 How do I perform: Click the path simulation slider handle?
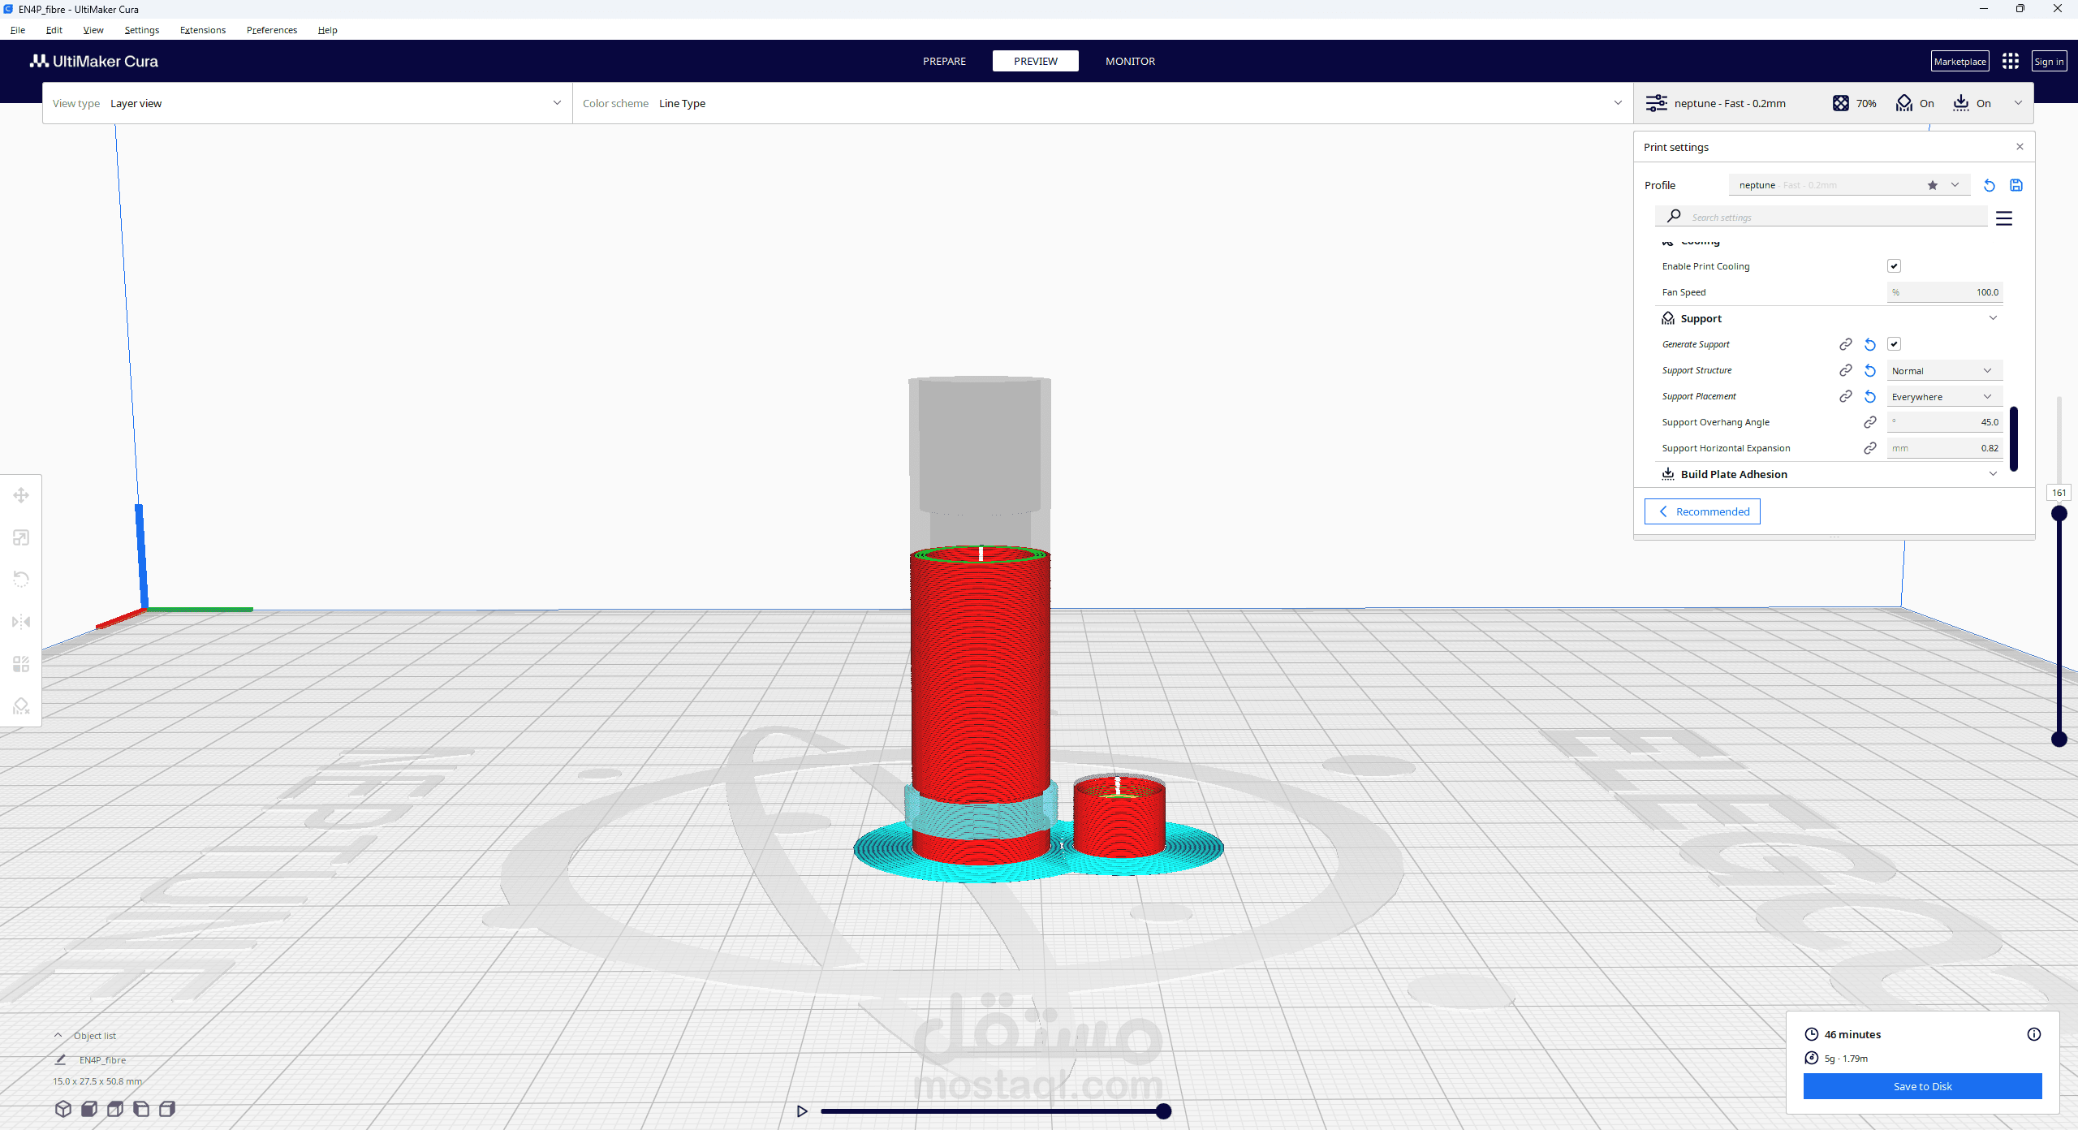click(1163, 1111)
